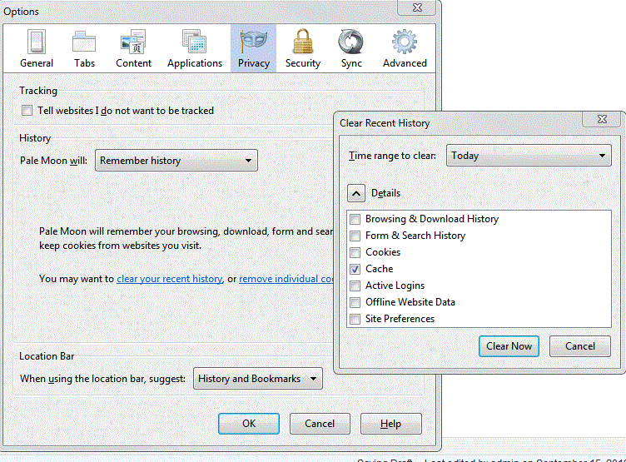Image resolution: width=626 pixels, height=462 pixels.
Task: Close the Options window
Action: tap(417, 7)
